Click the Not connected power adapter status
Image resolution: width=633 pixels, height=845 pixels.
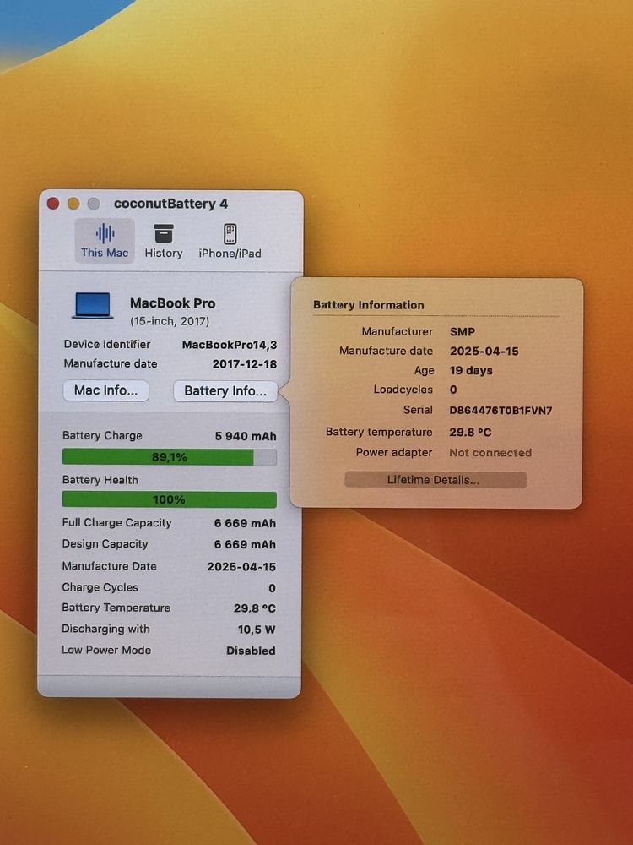point(490,453)
